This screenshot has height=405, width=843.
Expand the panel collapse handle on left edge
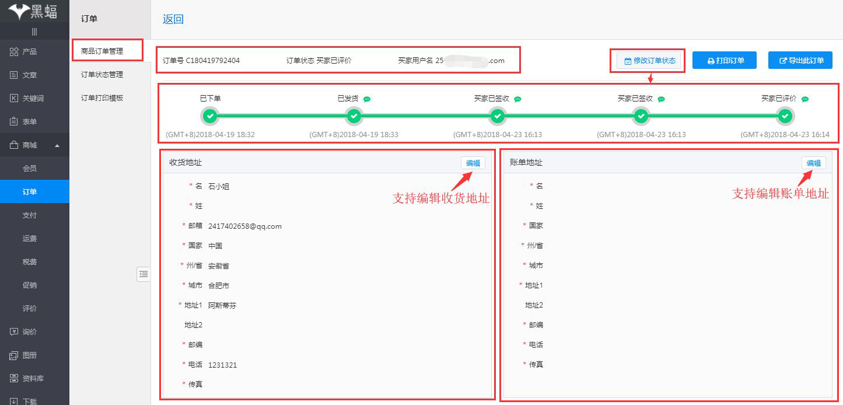pyautogui.click(x=144, y=274)
